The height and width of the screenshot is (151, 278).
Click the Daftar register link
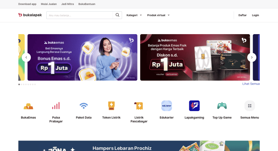pos(243,15)
